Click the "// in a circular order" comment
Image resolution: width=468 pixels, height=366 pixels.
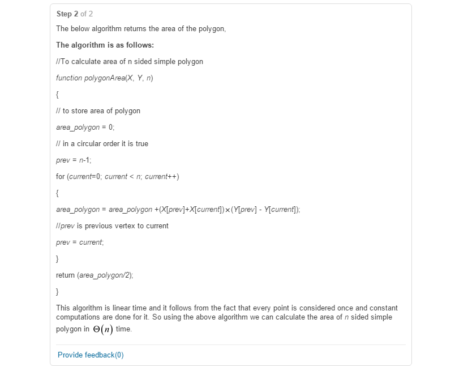tap(102, 144)
